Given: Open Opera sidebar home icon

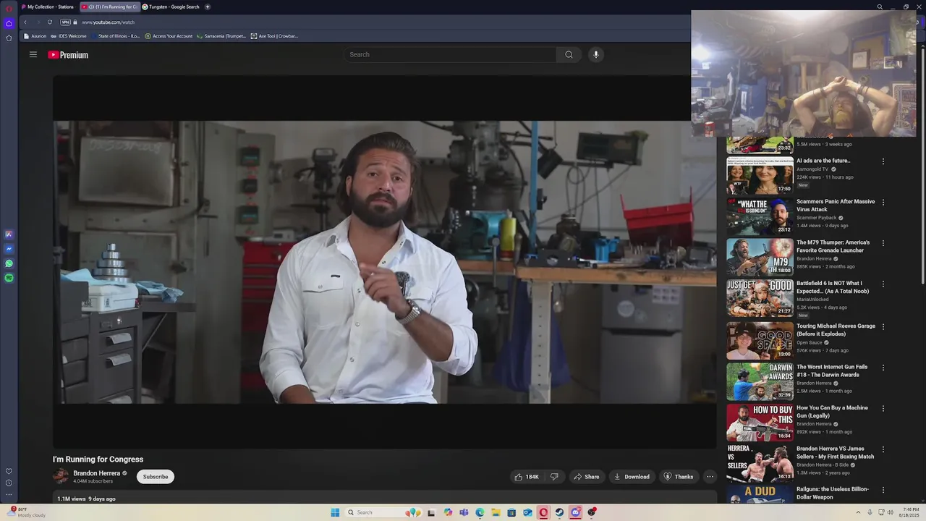Looking at the screenshot, I should [9, 23].
